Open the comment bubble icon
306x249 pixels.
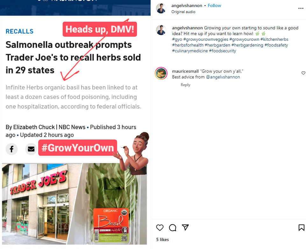[x=173, y=228]
